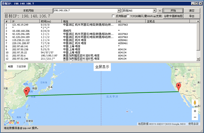
Task: Open the 使用条款 terms link
Action: click(193, 124)
